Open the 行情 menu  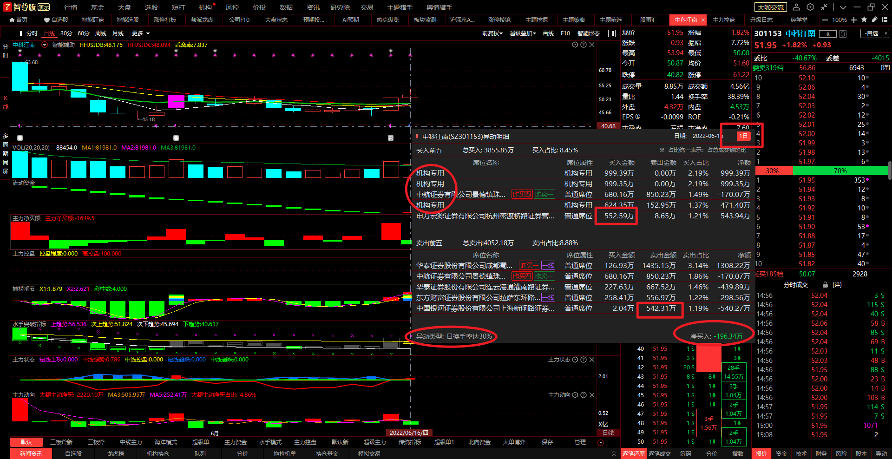pyautogui.click(x=71, y=7)
